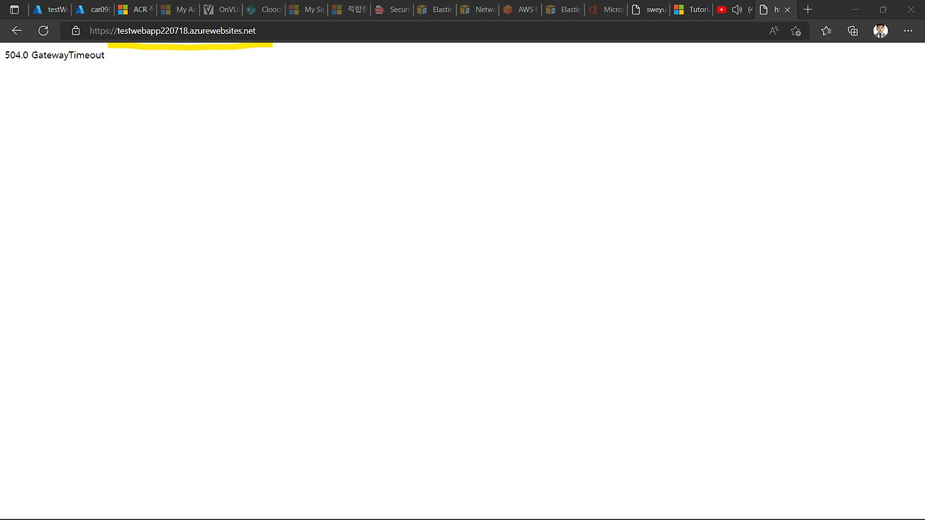Go back to the previous page
This screenshot has width=925, height=520.
[x=17, y=31]
